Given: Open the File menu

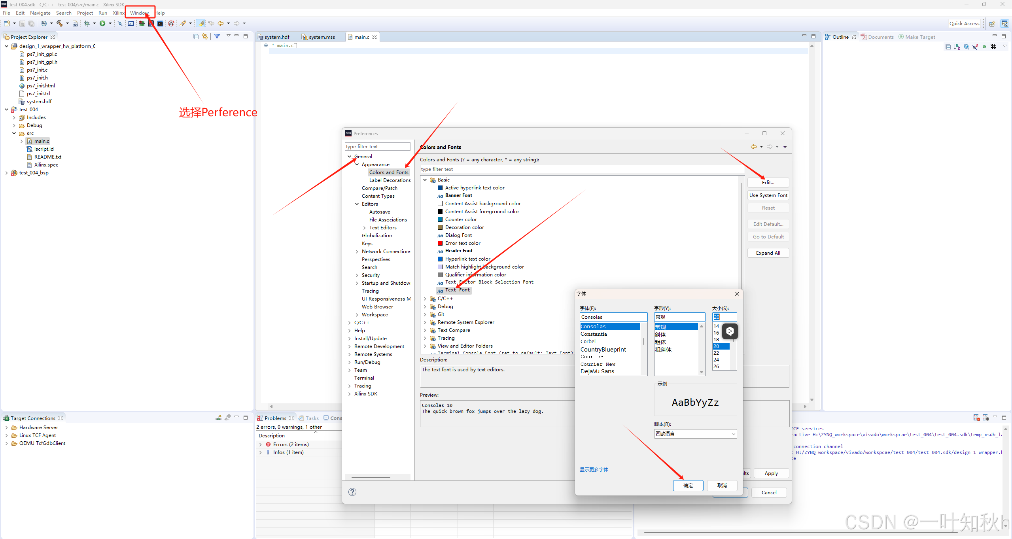Looking at the screenshot, I should 7,13.
